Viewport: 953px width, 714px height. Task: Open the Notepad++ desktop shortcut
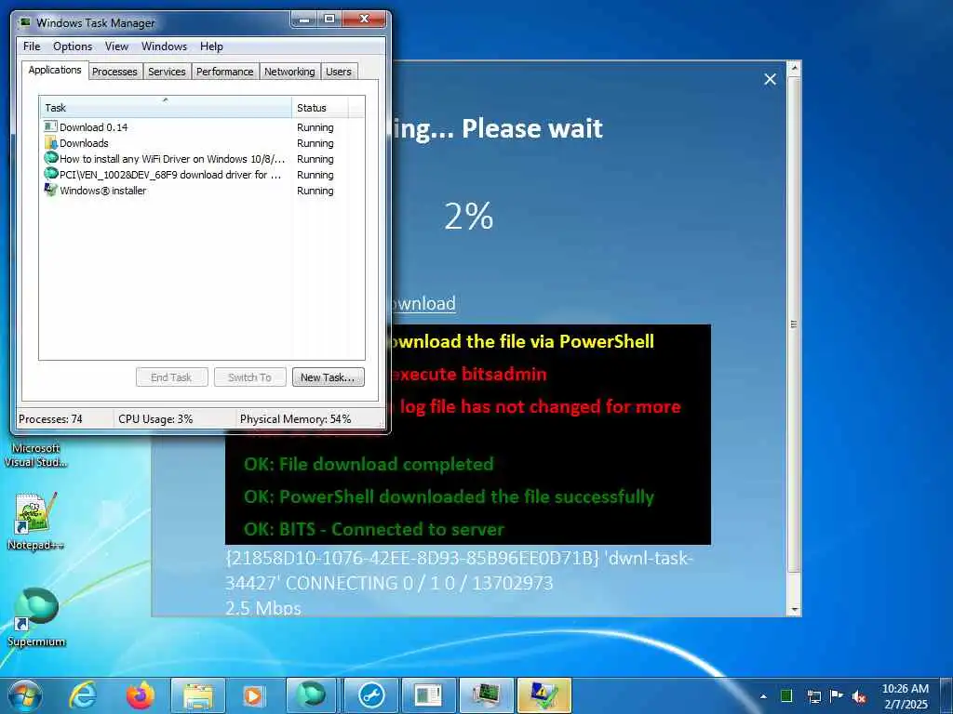35,521
